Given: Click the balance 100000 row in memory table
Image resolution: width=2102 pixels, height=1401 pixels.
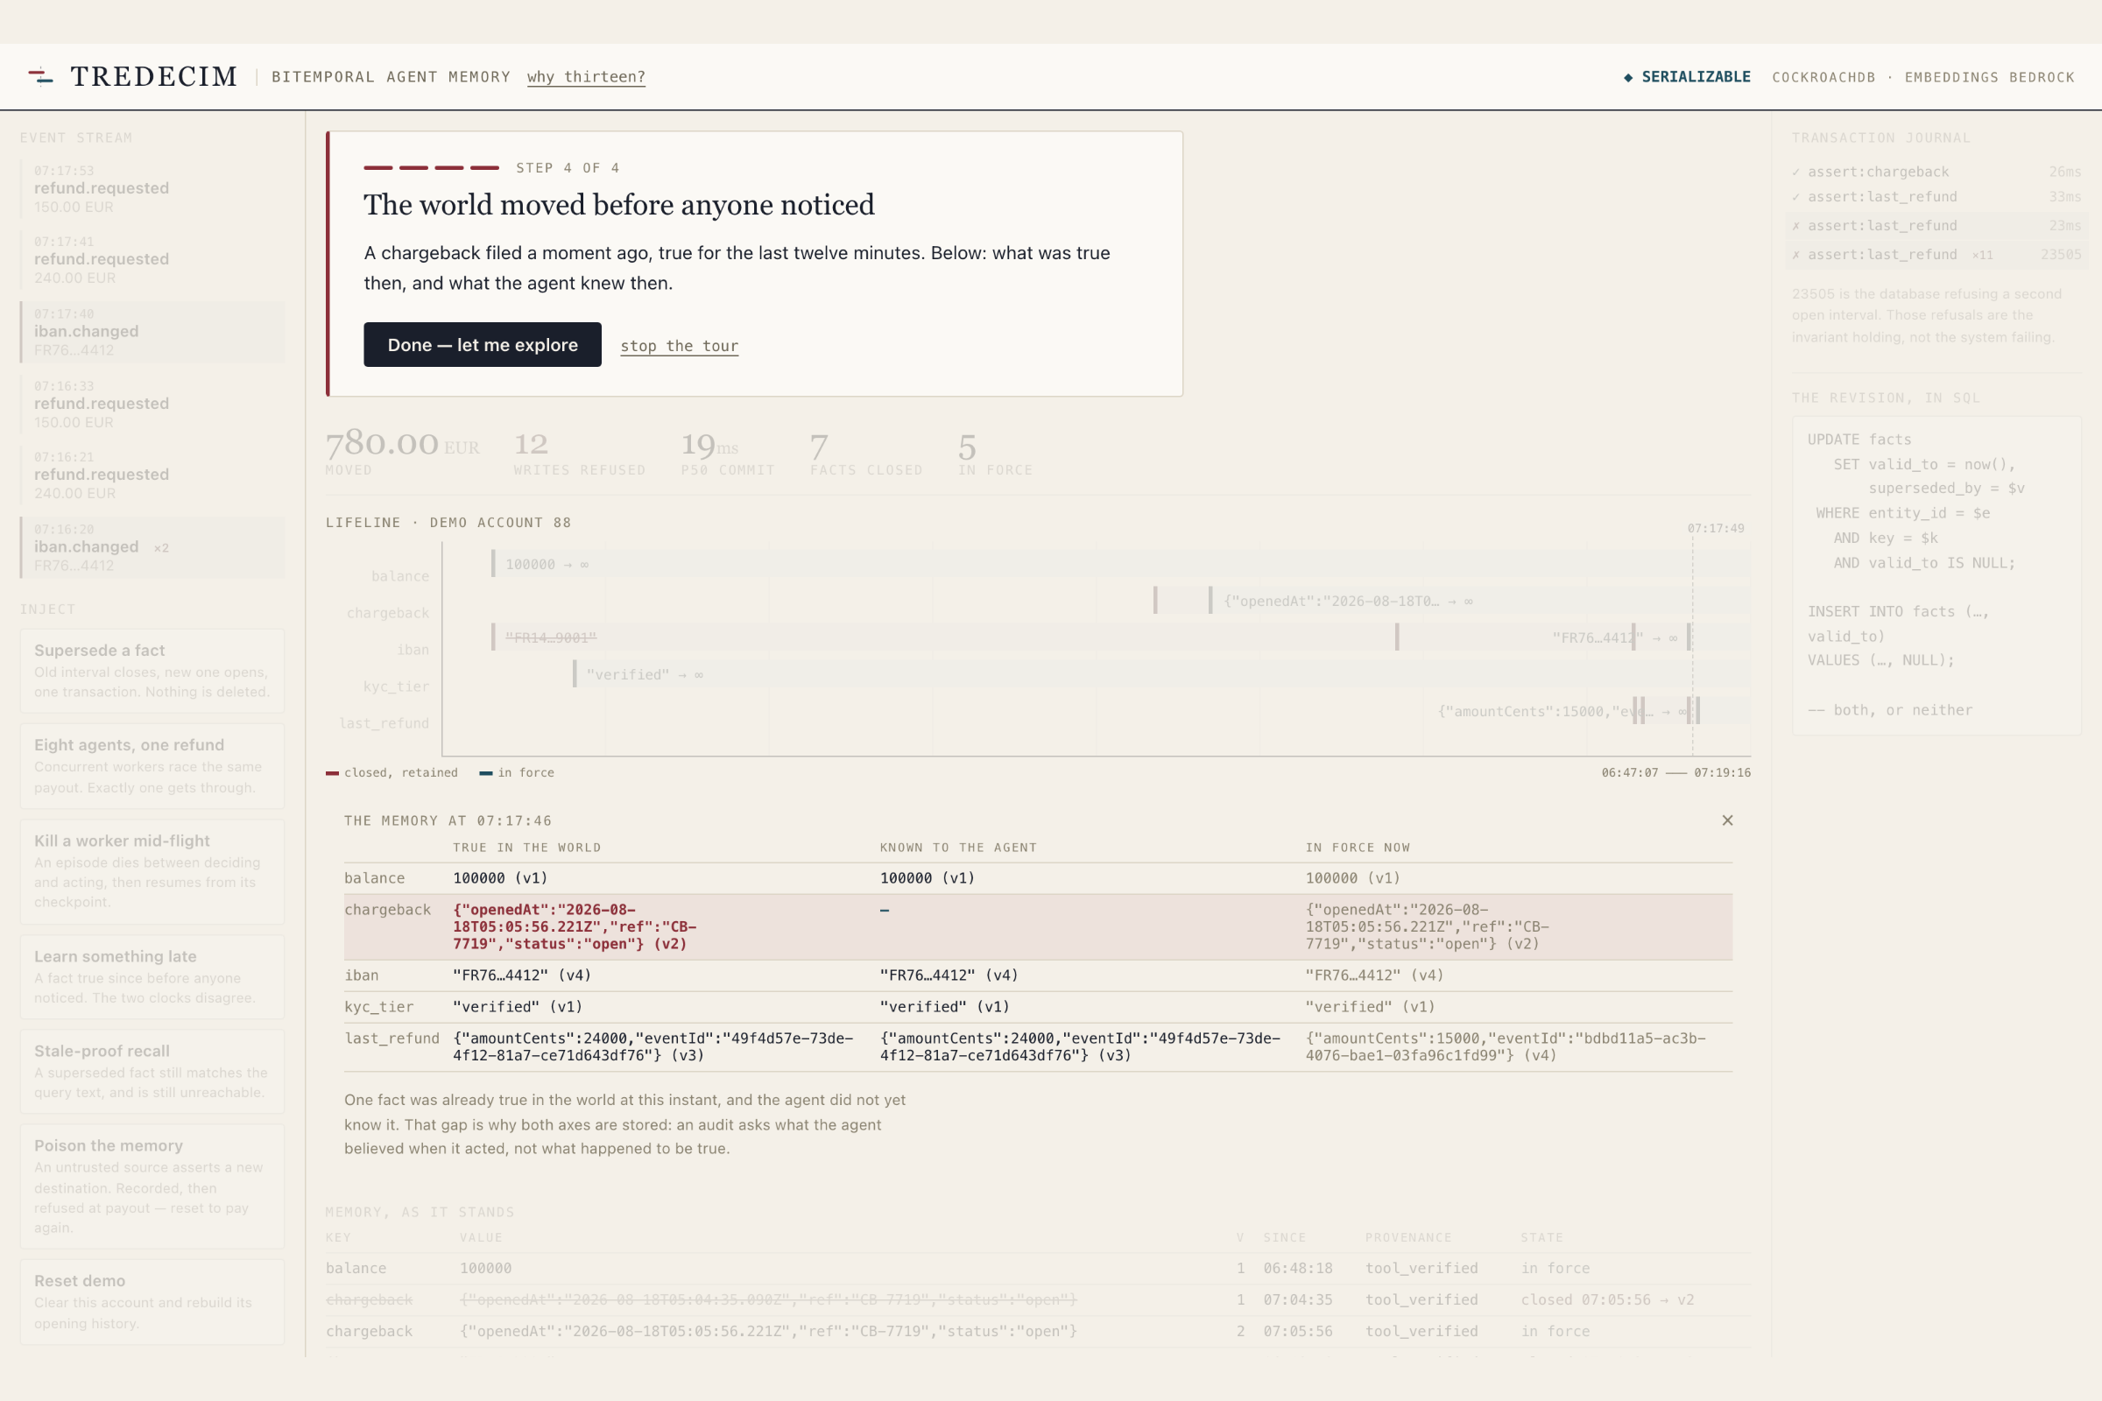Looking at the screenshot, I should (1037, 1268).
